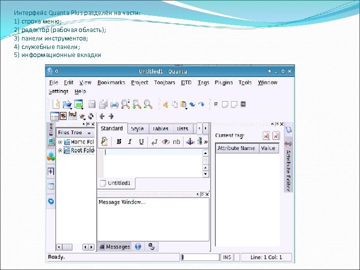Click the gears icon right of the blue info icon
Viewport: 360px width, 270px height.
[x=151, y=246]
